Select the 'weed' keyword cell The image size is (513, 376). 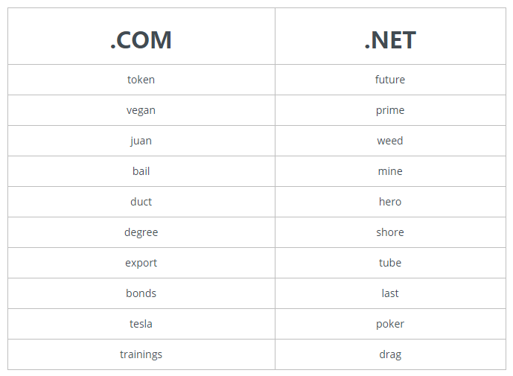(390, 141)
